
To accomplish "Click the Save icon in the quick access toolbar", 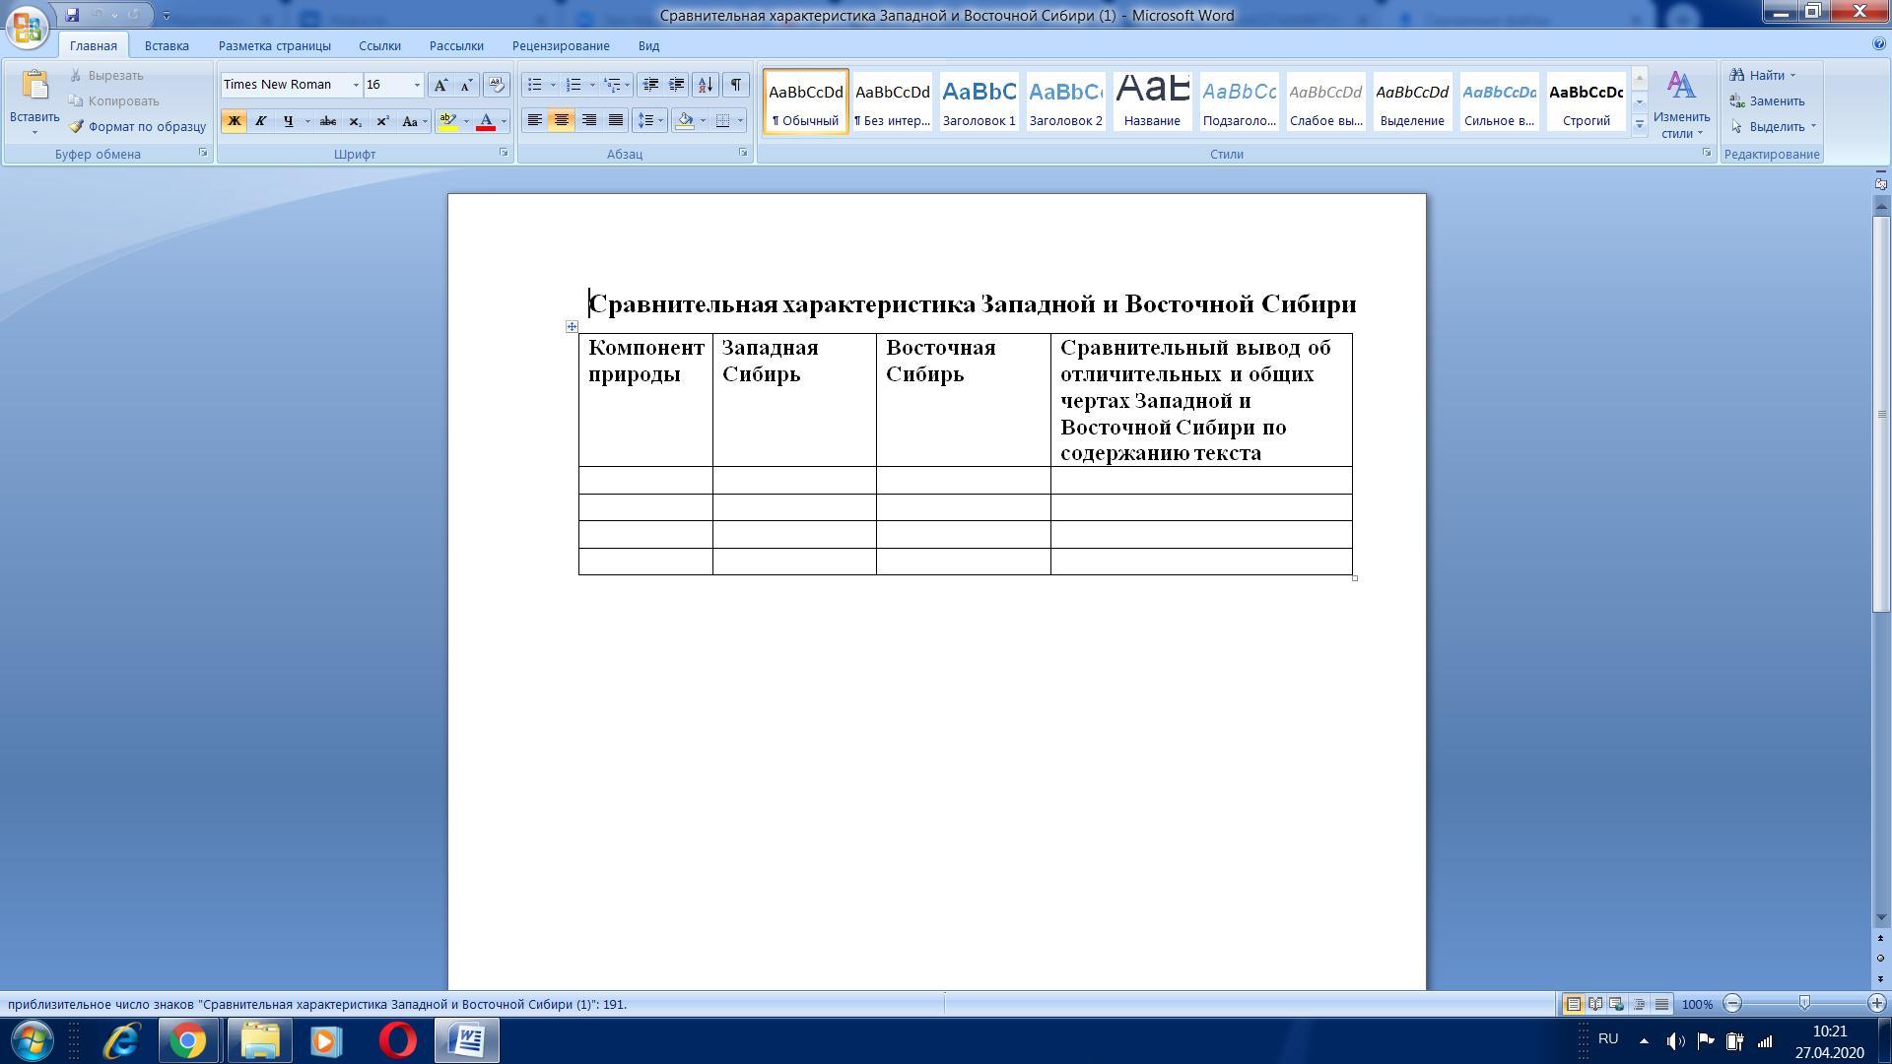I will click(x=72, y=15).
